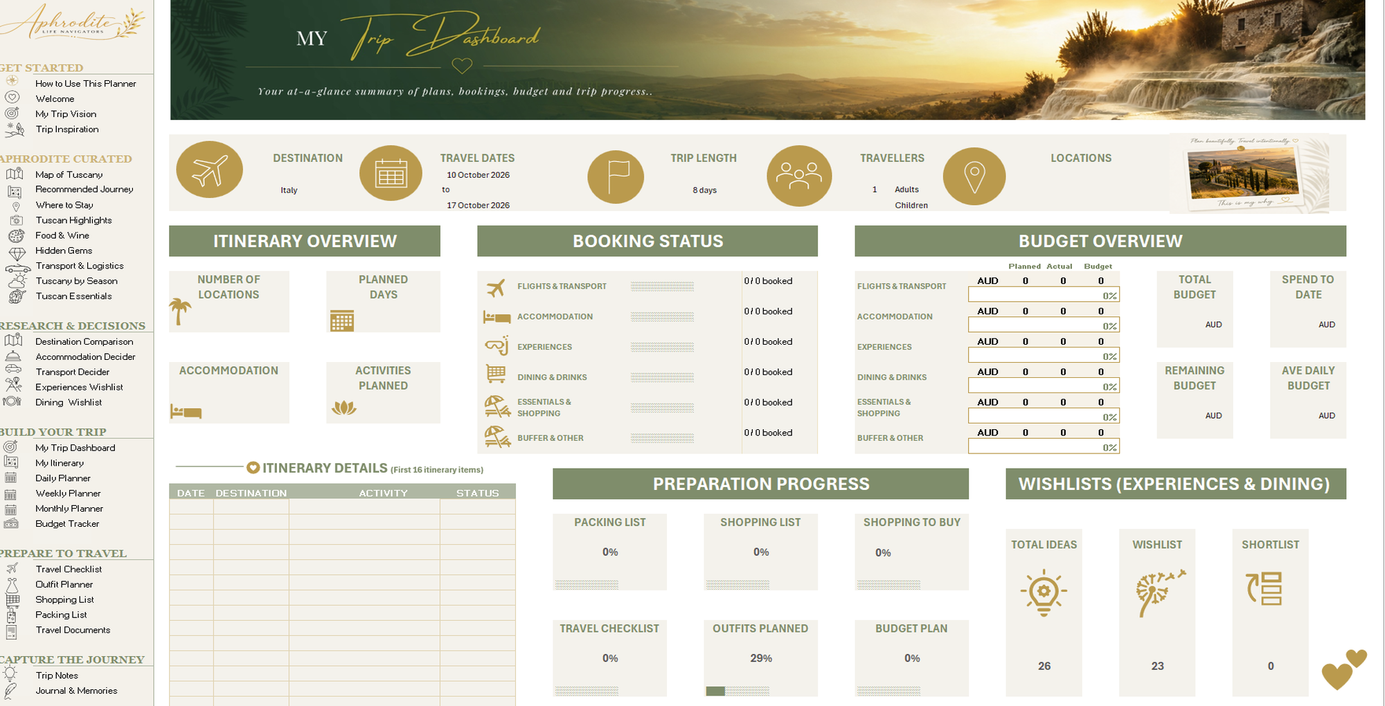Image resolution: width=1385 pixels, height=706 pixels.
Task: Open Travel Documents
Action: (73, 631)
